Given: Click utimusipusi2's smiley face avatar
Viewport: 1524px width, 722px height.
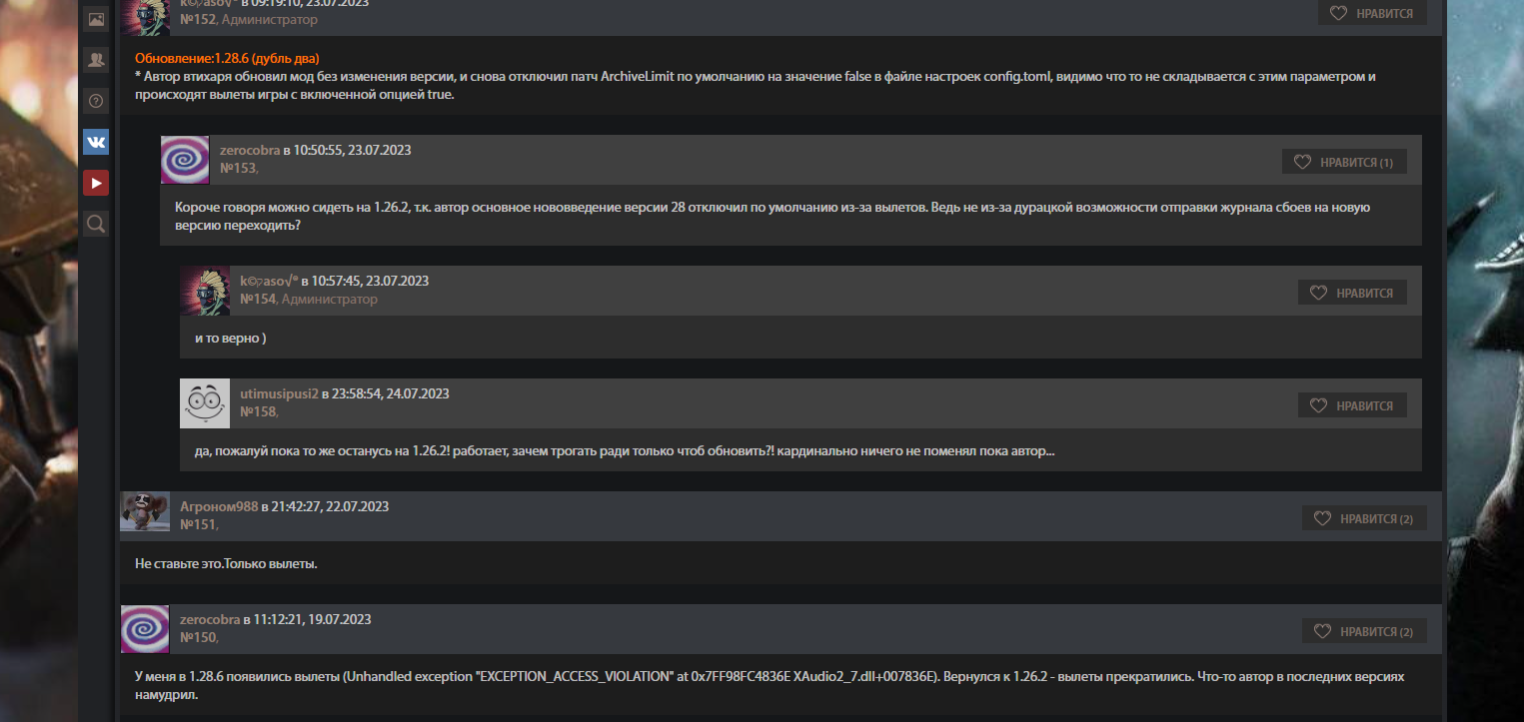Looking at the screenshot, I should (205, 403).
